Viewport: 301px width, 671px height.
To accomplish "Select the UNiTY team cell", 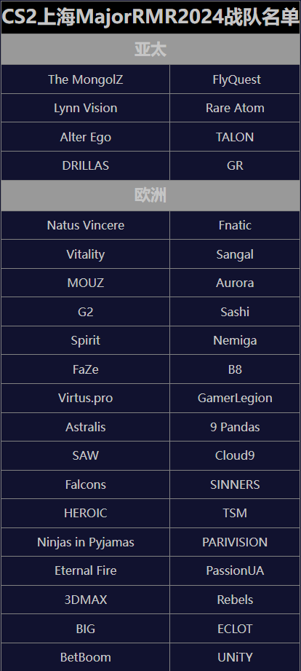I will tap(235, 657).
